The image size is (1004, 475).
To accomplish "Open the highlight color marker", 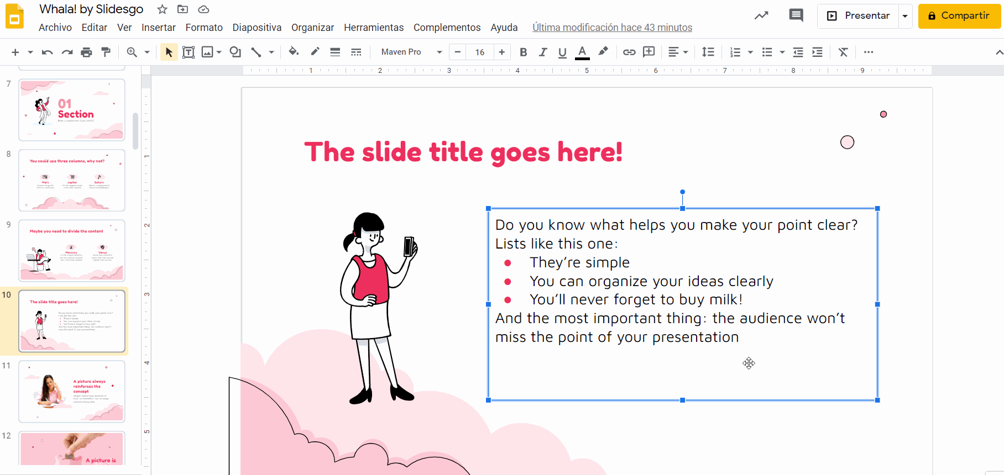I will [x=603, y=51].
